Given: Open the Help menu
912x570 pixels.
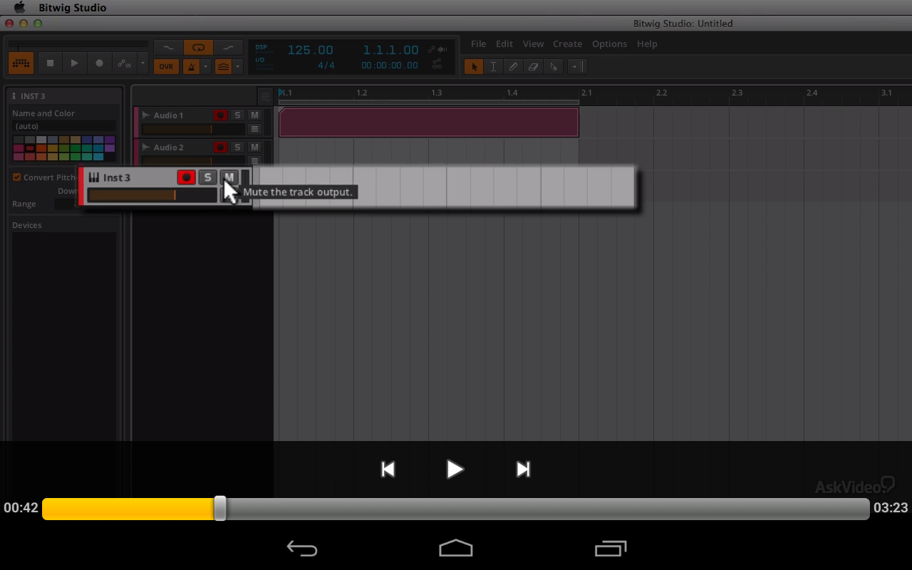Looking at the screenshot, I should pos(647,43).
